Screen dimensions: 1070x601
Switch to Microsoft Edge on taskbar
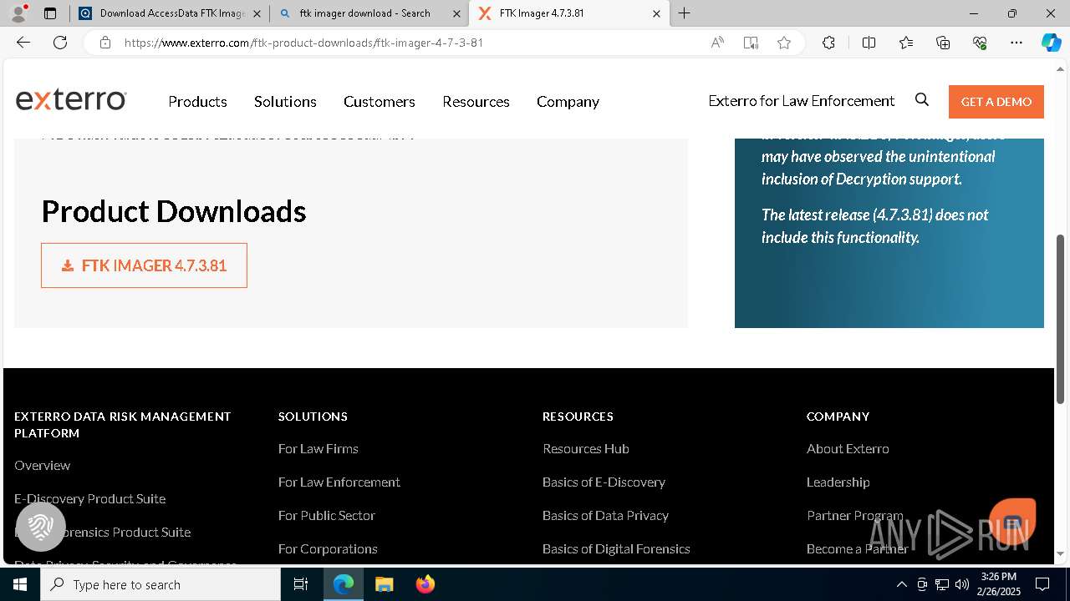tap(344, 584)
